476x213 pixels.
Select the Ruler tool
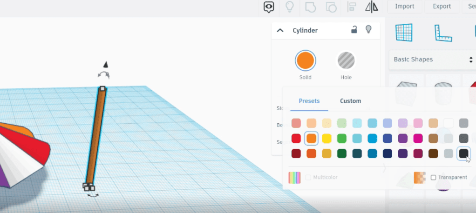pos(443,33)
